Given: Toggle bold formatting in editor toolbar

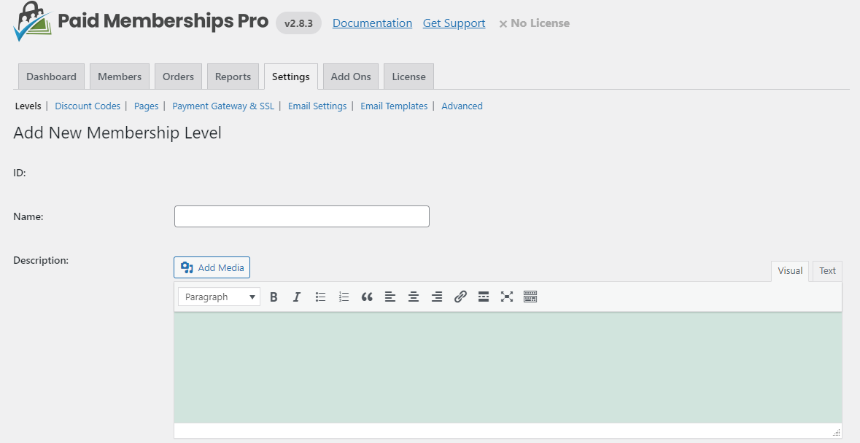Looking at the screenshot, I should tap(274, 297).
